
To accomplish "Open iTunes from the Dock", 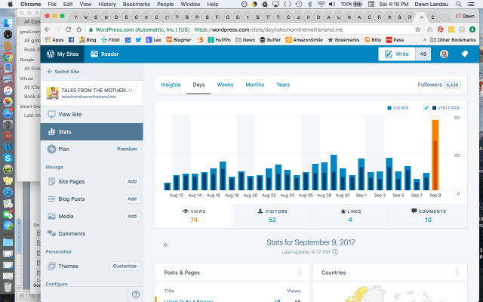I will pyautogui.click(x=8, y=91).
